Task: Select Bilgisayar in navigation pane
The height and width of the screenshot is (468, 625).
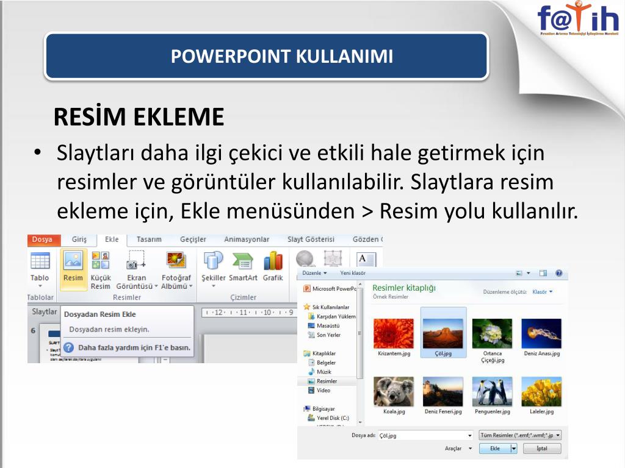Action: pos(319,409)
